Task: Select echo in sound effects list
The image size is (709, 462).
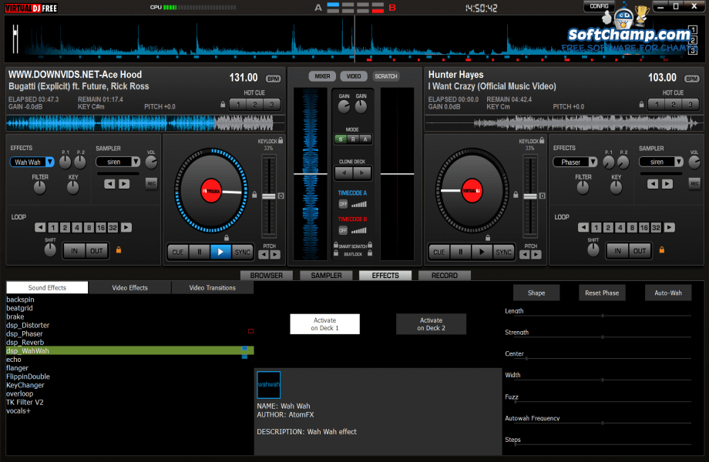Action: pyautogui.click(x=129, y=360)
